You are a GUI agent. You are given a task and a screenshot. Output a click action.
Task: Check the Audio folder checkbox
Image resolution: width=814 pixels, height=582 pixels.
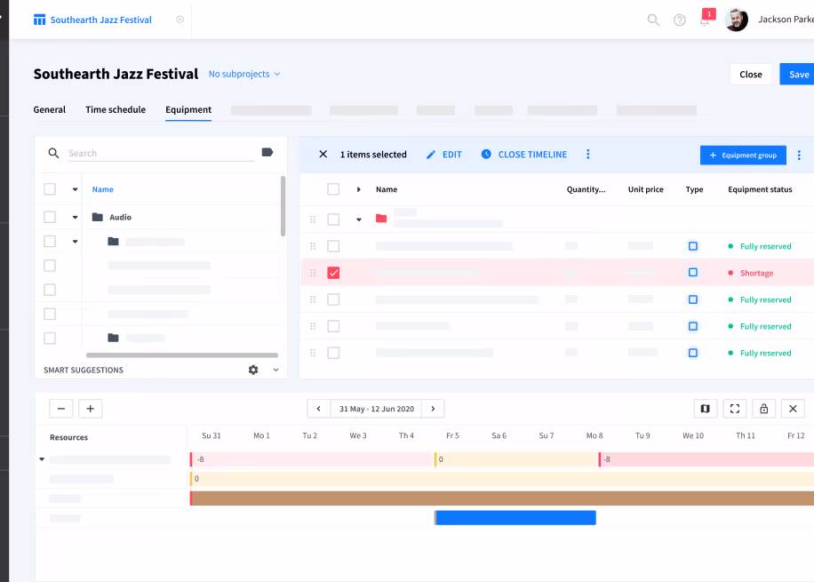pyautogui.click(x=50, y=217)
